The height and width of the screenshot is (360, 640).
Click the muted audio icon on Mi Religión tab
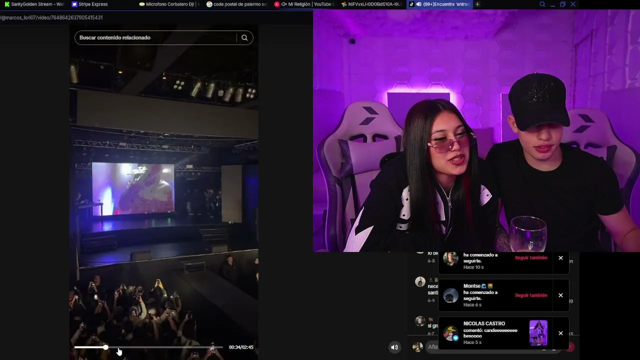[284, 4]
